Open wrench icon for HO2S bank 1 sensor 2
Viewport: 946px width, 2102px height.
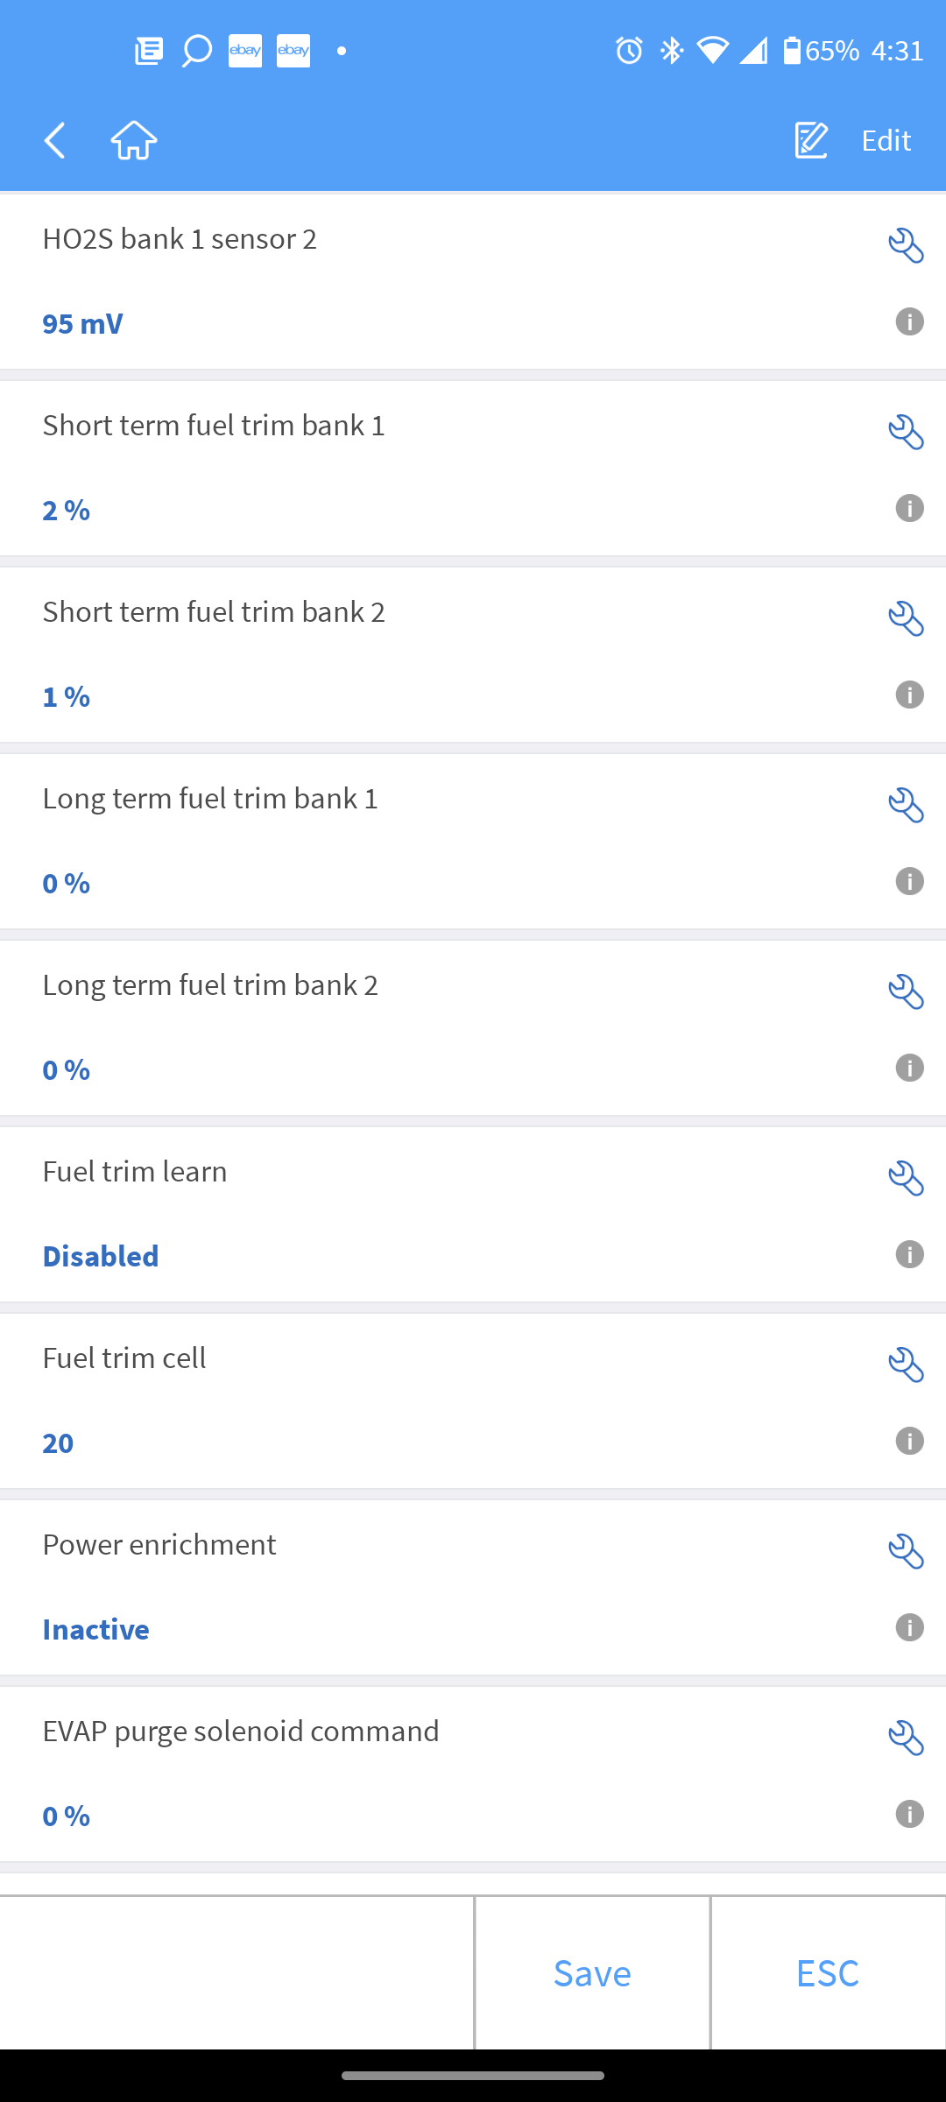[x=906, y=245]
